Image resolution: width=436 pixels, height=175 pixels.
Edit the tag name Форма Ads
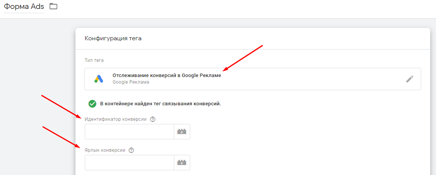click(x=24, y=7)
